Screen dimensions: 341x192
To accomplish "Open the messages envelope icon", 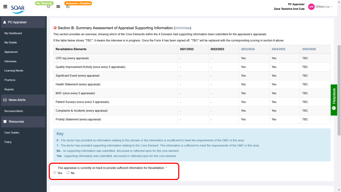I will [58, 6].
